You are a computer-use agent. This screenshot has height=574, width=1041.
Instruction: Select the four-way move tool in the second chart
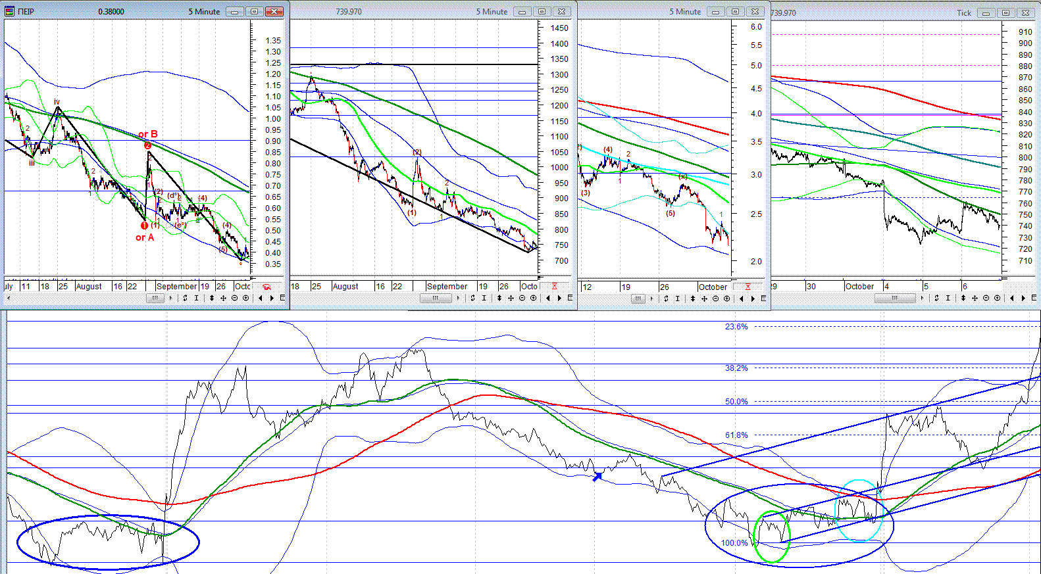point(511,298)
